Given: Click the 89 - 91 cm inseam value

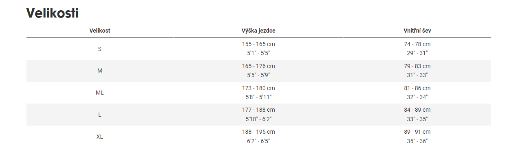Looking at the screenshot, I should tap(417, 132).
